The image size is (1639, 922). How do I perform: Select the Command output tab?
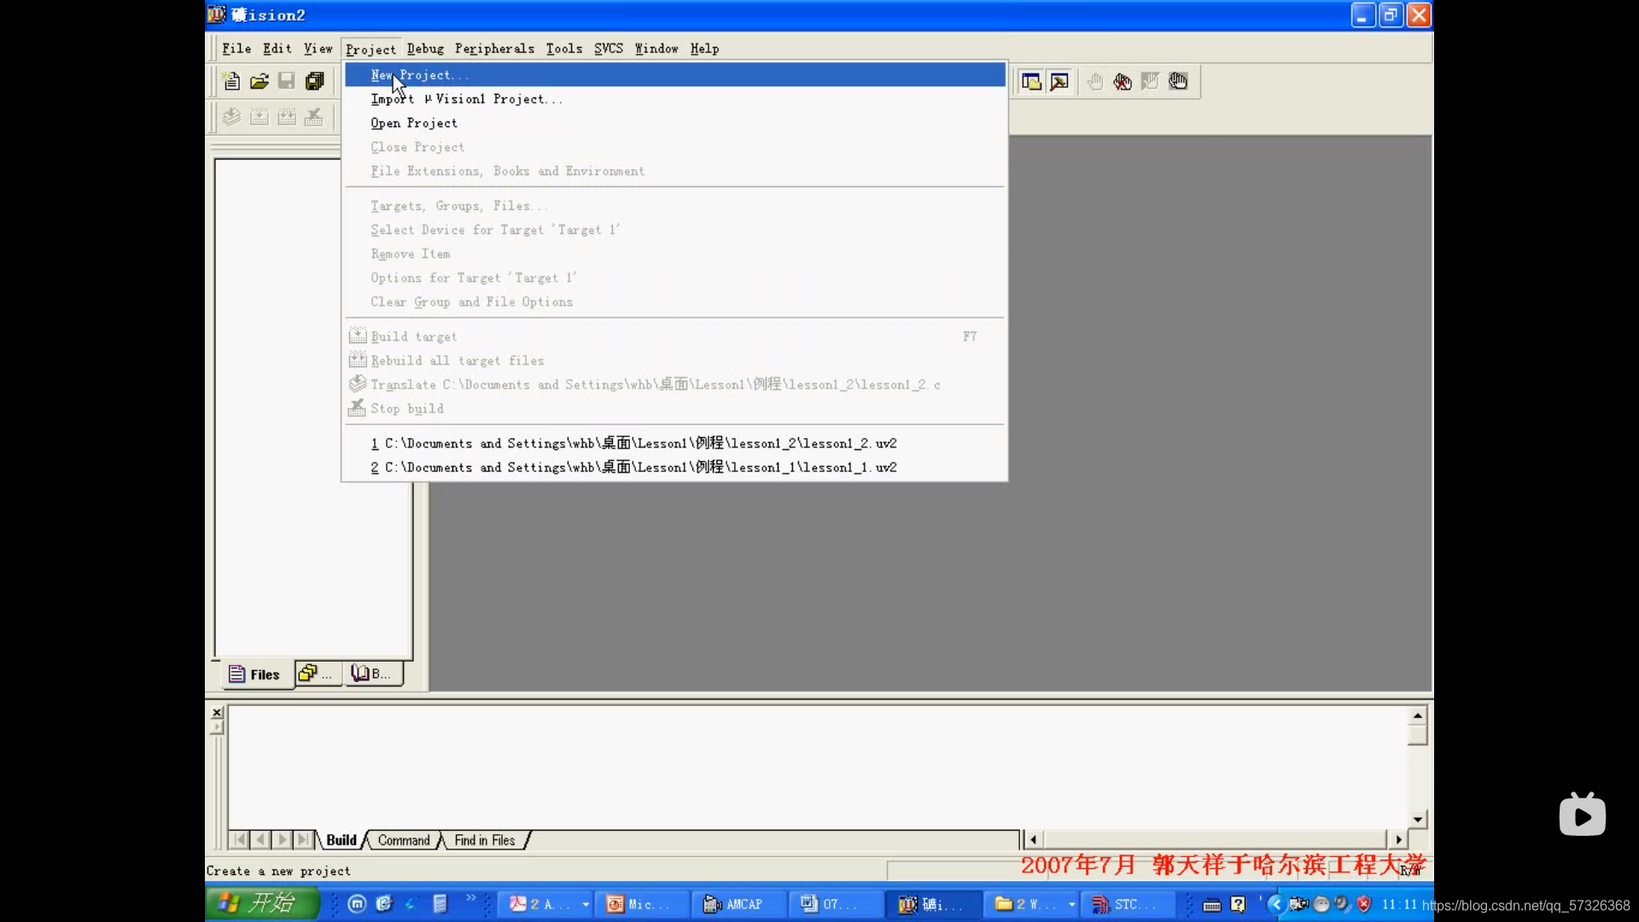click(404, 840)
